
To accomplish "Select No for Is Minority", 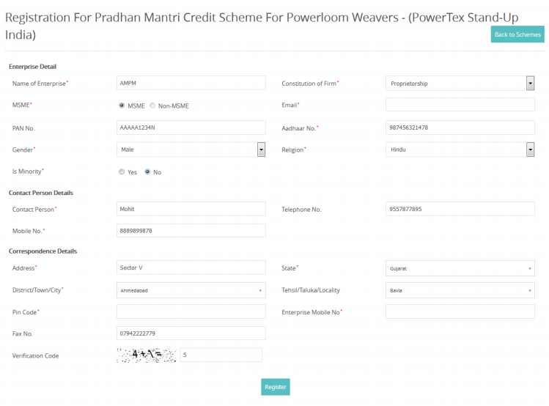I will point(147,172).
